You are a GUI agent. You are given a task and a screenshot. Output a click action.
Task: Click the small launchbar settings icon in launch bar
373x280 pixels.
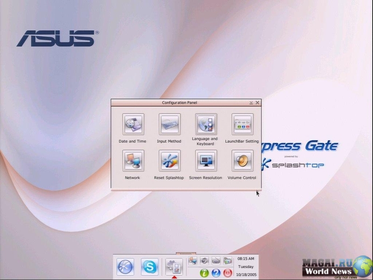click(x=228, y=261)
